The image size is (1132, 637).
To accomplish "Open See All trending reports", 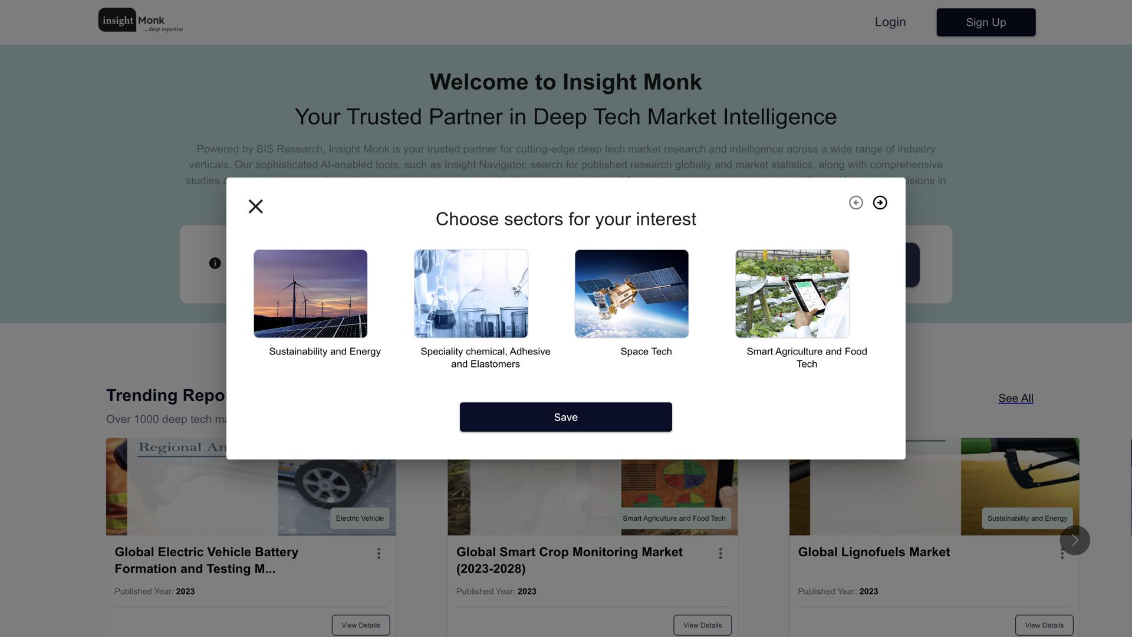I will point(1015,398).
